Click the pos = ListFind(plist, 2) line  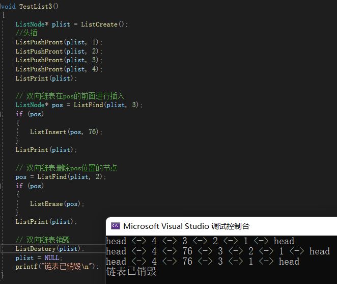pos(61,177)
